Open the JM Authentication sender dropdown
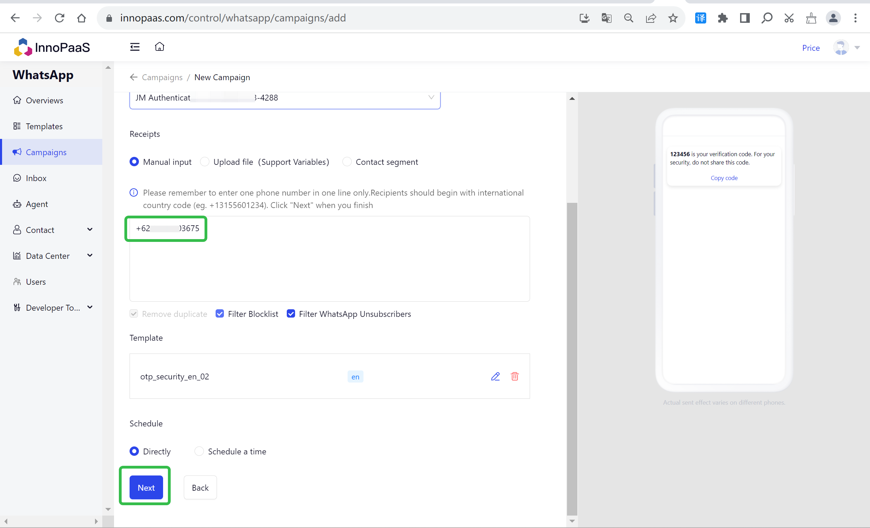Image resolution: width=870 pixels, height=528 pixels. (x=285, y=98)
